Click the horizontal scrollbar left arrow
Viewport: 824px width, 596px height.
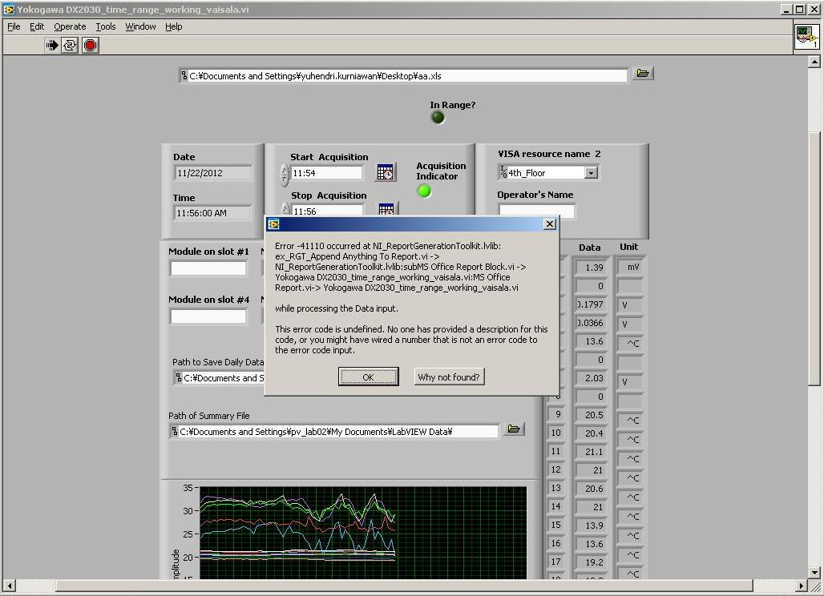pos(9,586)
